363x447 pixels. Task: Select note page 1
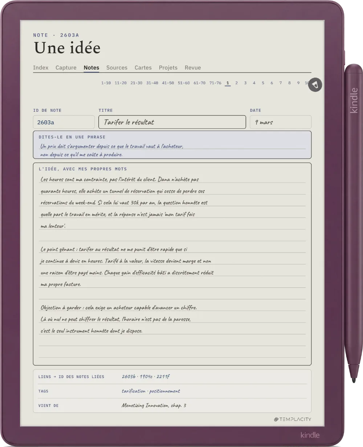[x=228, y=83]
